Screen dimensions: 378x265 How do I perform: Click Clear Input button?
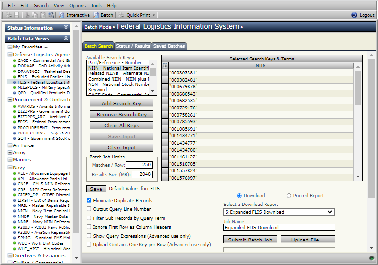122,147
